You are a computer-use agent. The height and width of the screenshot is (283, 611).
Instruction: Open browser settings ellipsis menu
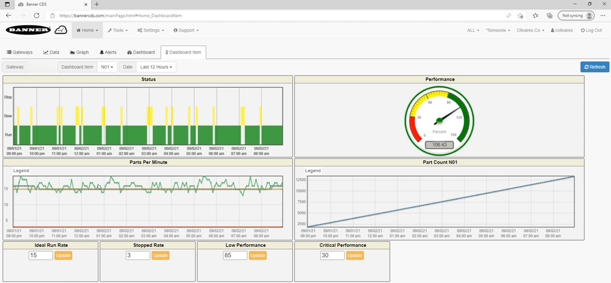[x=603, y=15]
